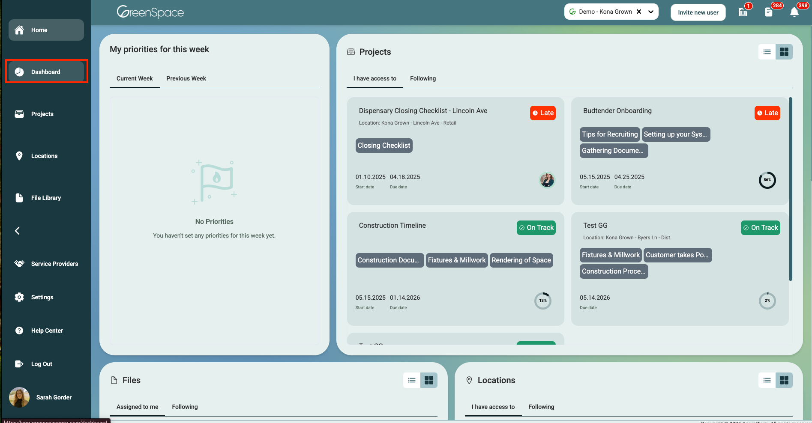
Task: Collapse the sidebar with the left chevron
Action: (17, 231)
